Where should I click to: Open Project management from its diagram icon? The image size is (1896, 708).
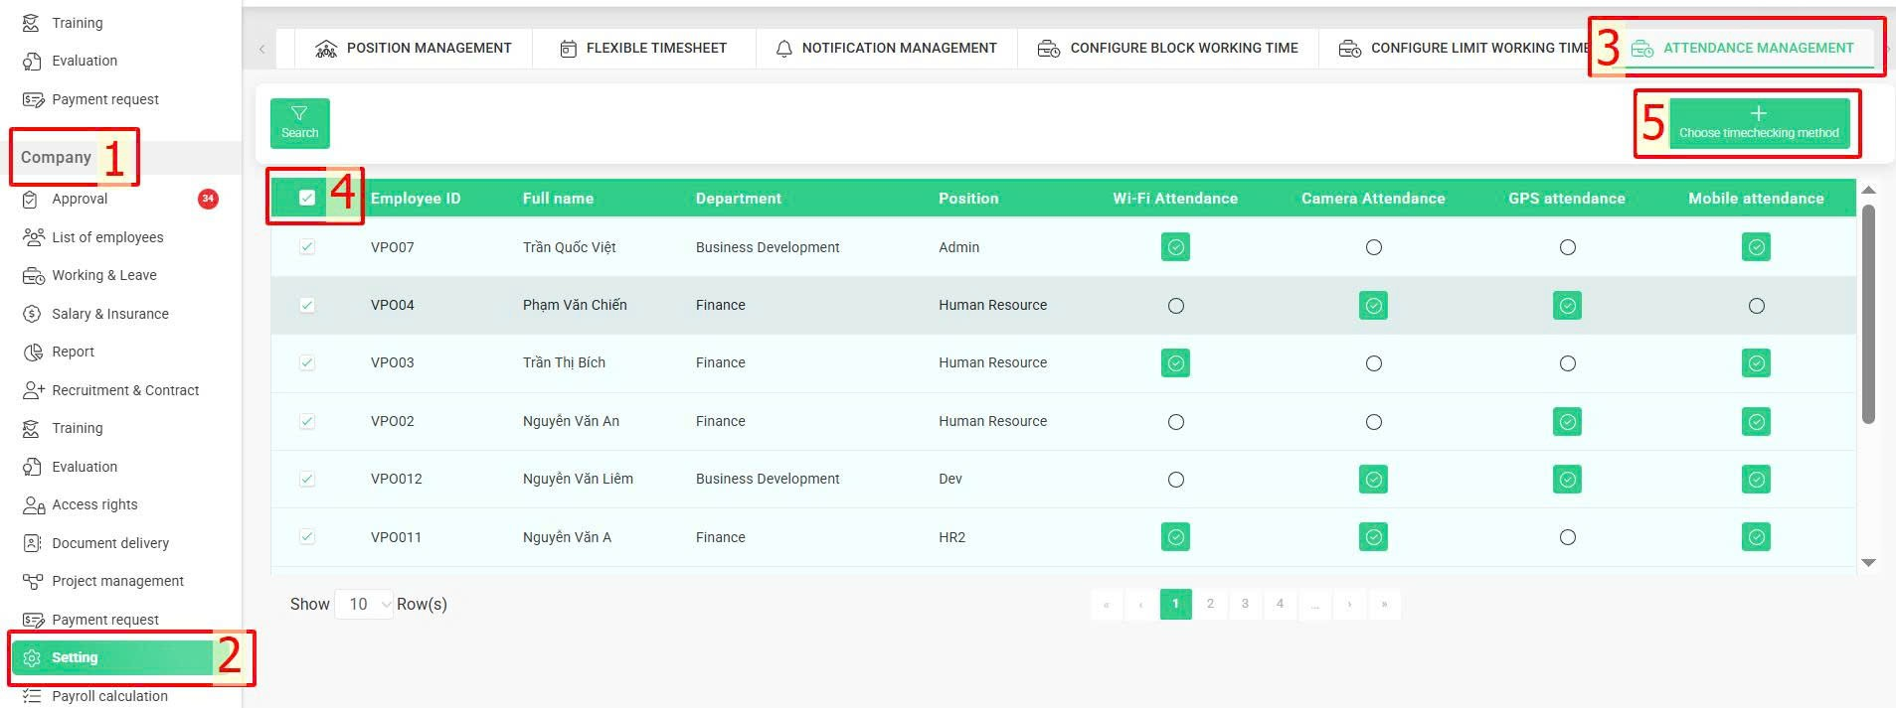pos(32,581)
